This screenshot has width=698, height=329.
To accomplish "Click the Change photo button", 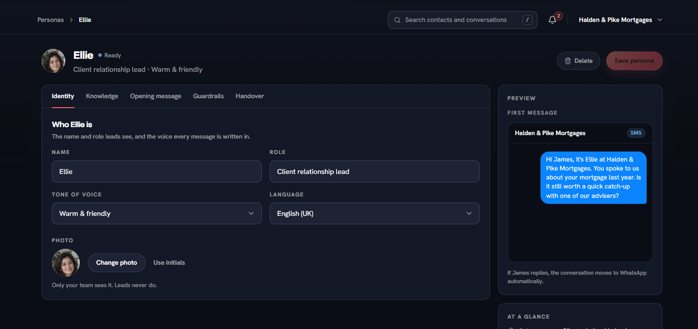I will (x=117, y=263).
